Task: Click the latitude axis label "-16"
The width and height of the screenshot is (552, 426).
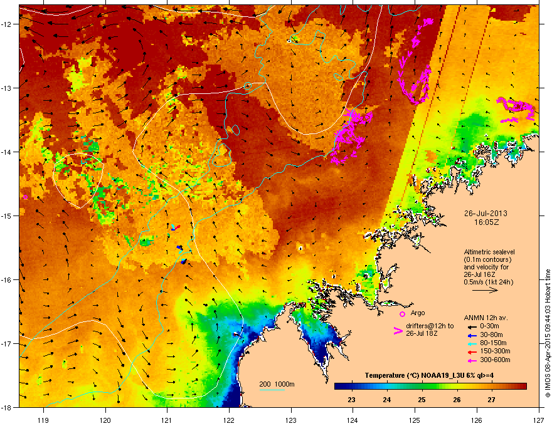Action: (7, 279)
